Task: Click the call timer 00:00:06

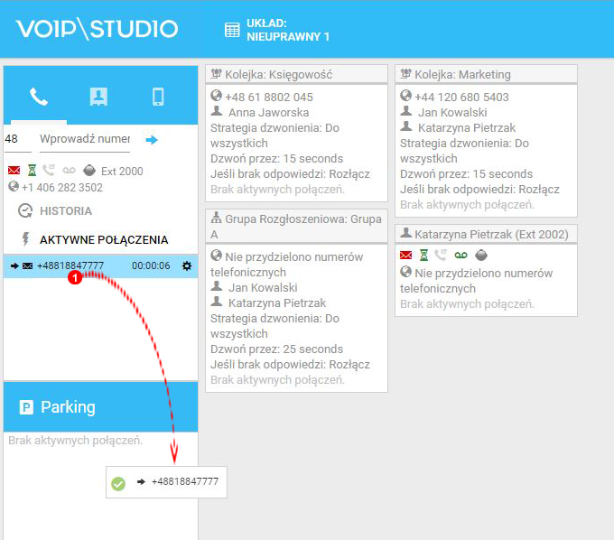Action: [x=151, y=265]
